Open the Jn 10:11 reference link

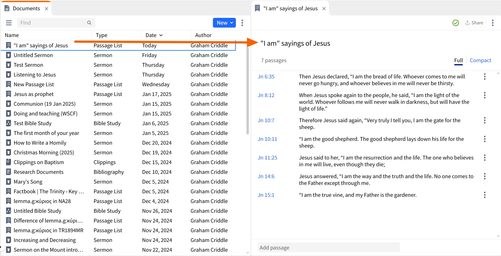tap(267, 139)
